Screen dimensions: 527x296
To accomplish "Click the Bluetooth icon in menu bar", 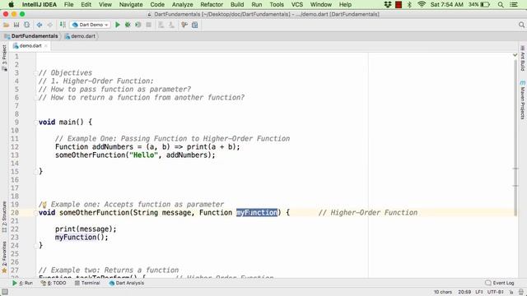I will (x=409, y=4).
